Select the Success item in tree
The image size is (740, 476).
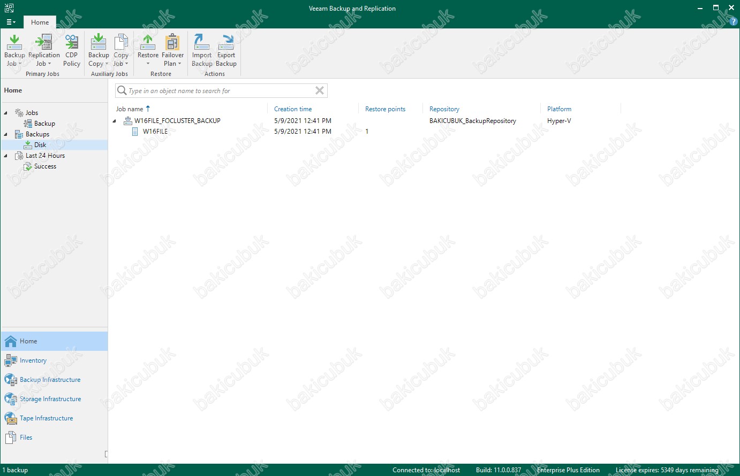[x=45, y=166]
